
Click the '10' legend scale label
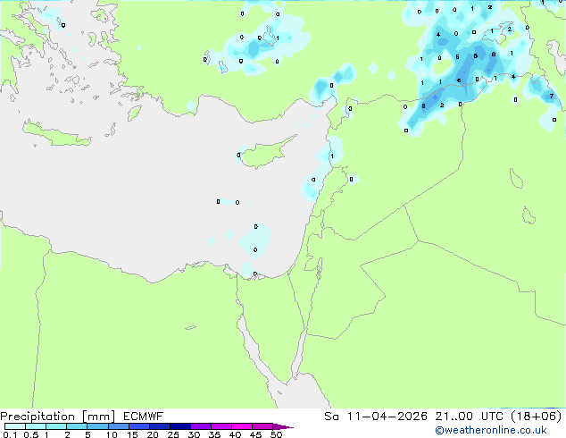[112, 434]
